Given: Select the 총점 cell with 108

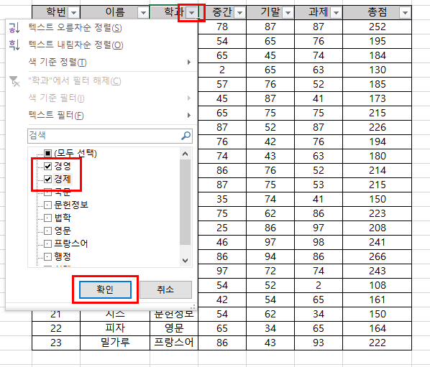Looking at the screenshot, I should point(377,285).
